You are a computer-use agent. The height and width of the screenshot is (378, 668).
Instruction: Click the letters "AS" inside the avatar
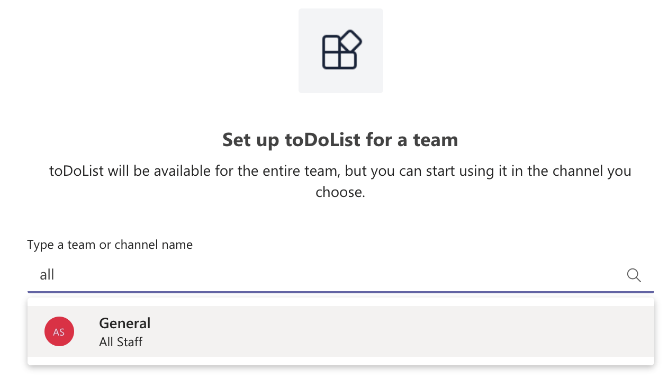click(59, 332)
